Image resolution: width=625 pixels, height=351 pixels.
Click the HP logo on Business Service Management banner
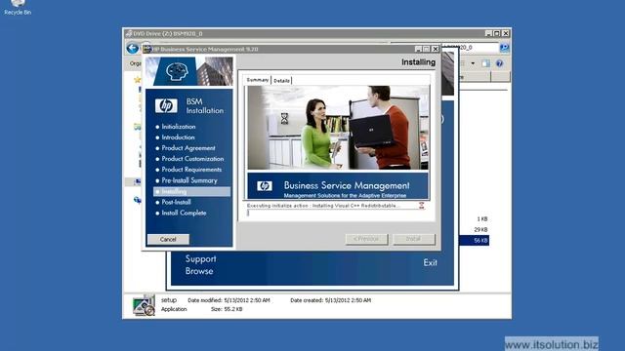[265, 186]
